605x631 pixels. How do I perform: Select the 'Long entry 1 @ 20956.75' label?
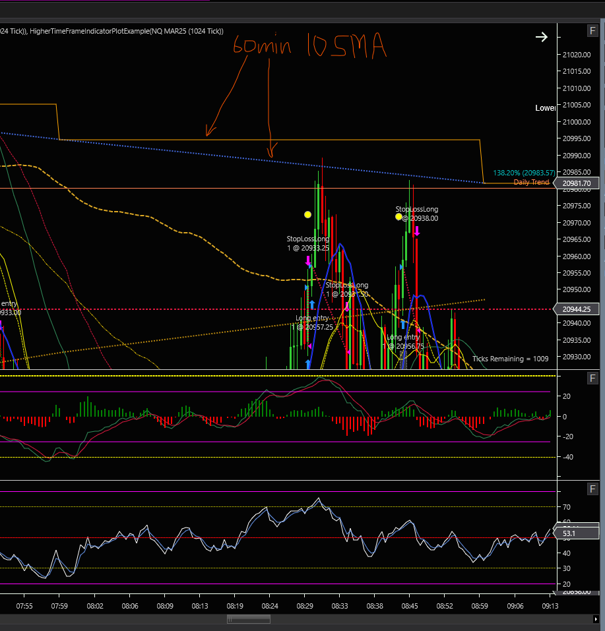click(403, 342)
